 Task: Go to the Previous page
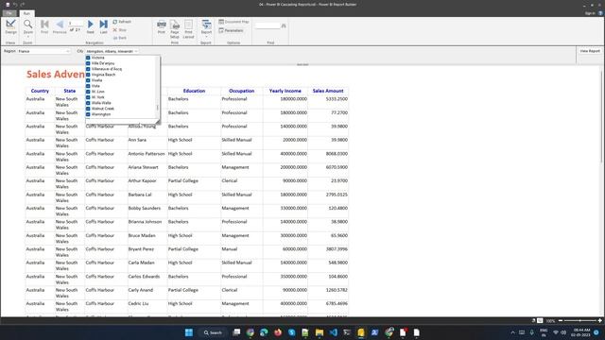(60, 27)
